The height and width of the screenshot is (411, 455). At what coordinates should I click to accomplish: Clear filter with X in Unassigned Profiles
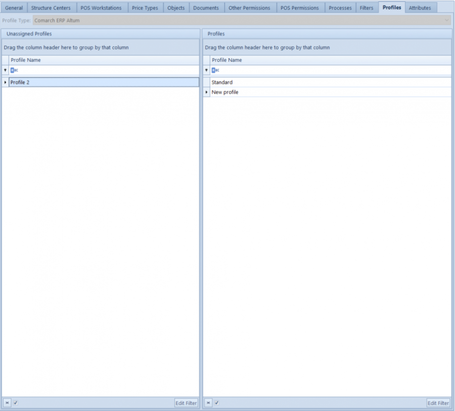pyautogui.click(x=7, y=403)
